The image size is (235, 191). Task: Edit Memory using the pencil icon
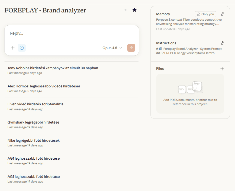222,14
